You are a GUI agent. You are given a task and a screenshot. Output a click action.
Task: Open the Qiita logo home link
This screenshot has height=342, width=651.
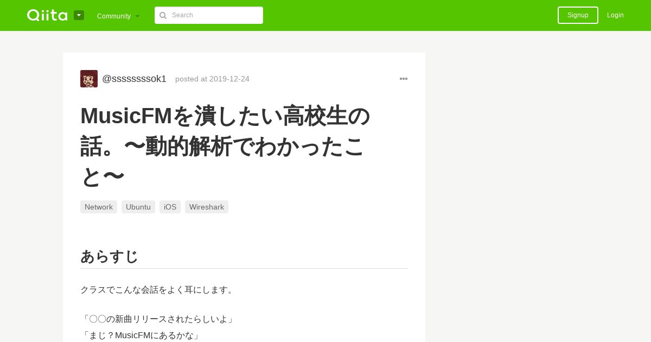pos(47,15)
